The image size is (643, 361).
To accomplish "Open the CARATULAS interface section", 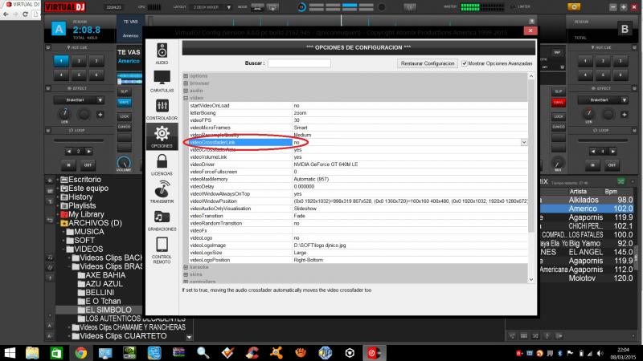I will pyautogui.click(x=162, y=81).
